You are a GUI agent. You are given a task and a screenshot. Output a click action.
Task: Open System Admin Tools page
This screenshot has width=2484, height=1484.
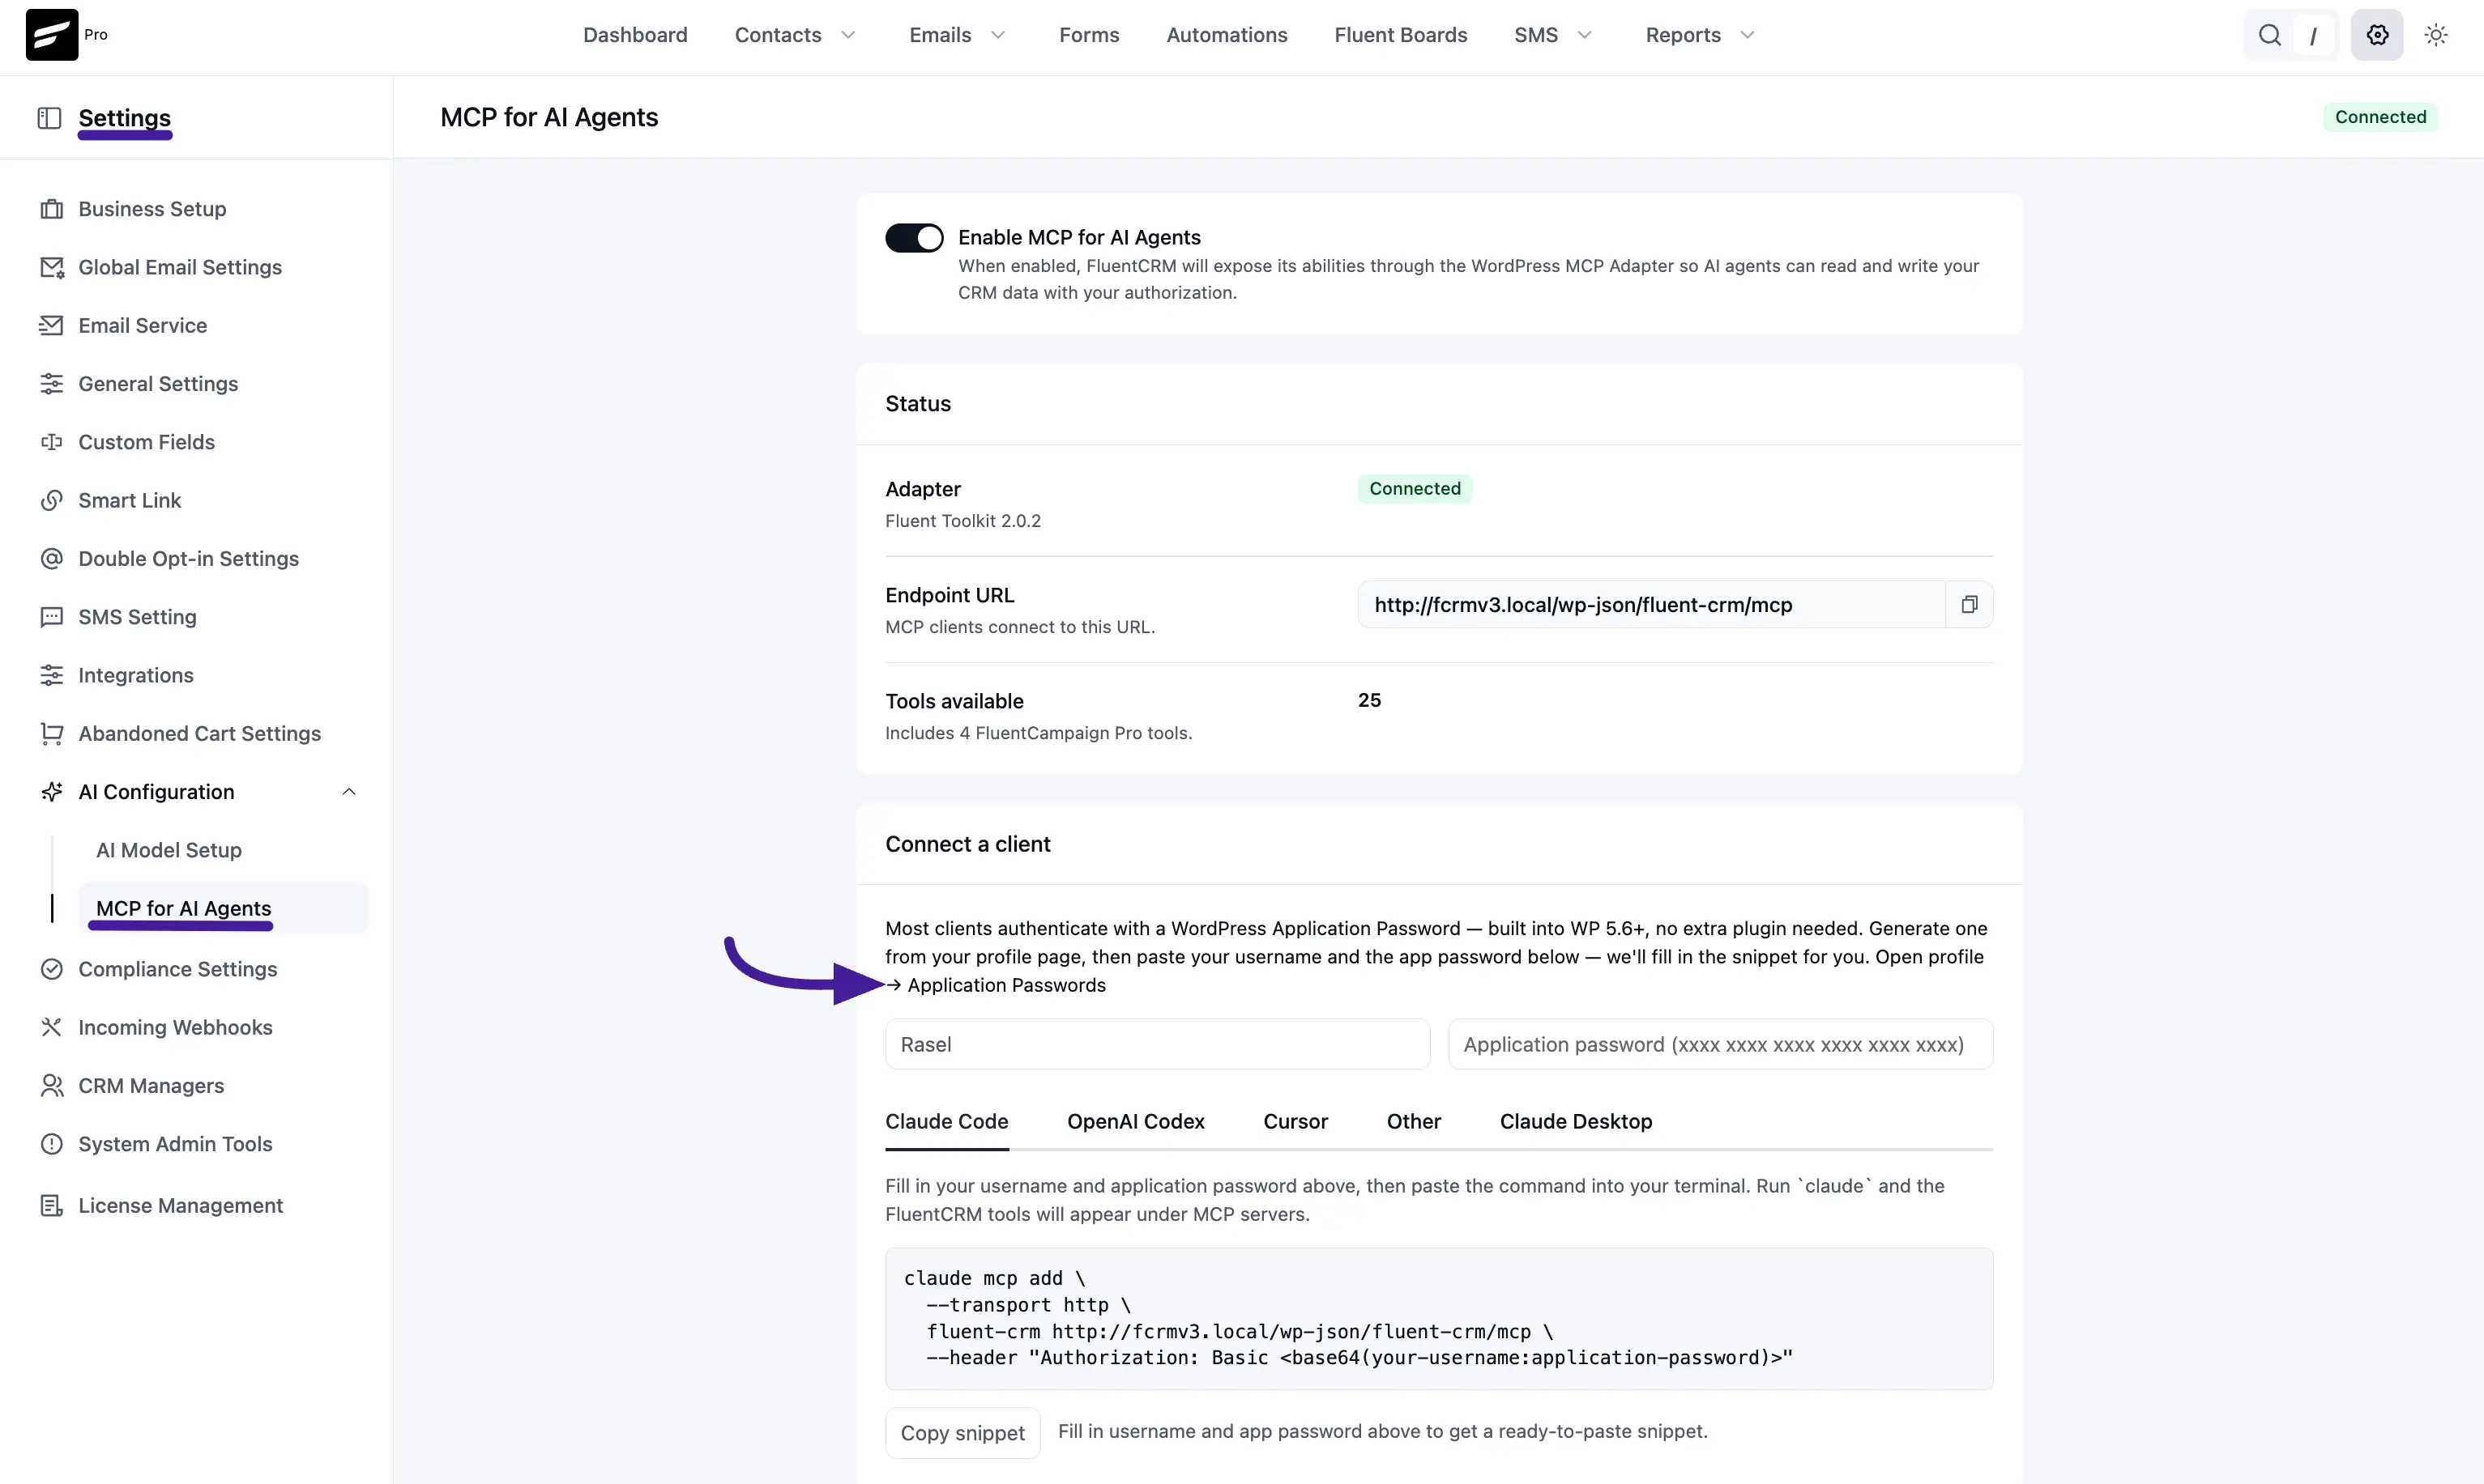click(175, 1144)
